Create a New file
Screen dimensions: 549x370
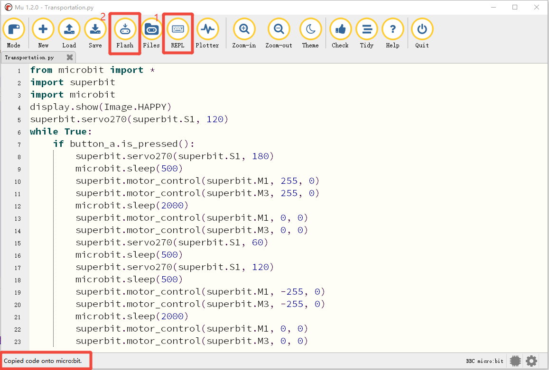pos(43,33)
